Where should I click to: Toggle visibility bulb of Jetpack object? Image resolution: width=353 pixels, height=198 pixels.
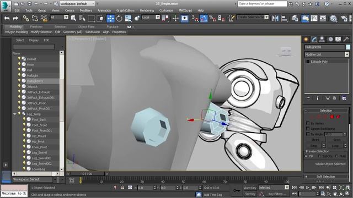tap(19, 86)
